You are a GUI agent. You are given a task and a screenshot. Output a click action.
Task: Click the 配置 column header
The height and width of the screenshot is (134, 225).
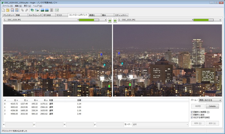pos(57,100)
